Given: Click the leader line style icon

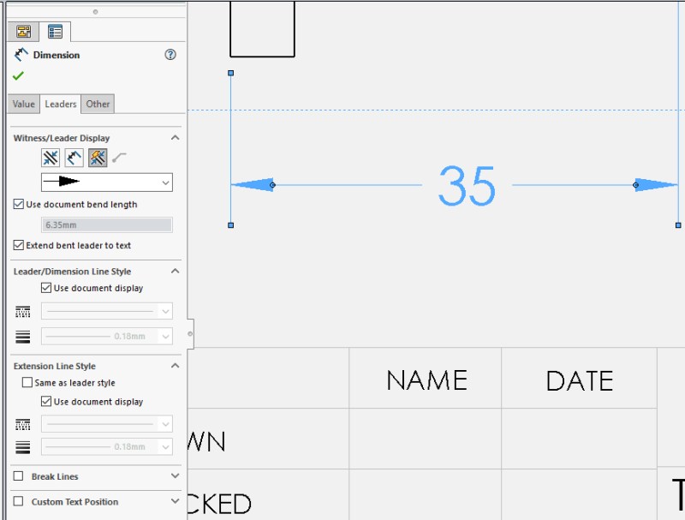Looking at the screenshot, I should click(23, 312).
